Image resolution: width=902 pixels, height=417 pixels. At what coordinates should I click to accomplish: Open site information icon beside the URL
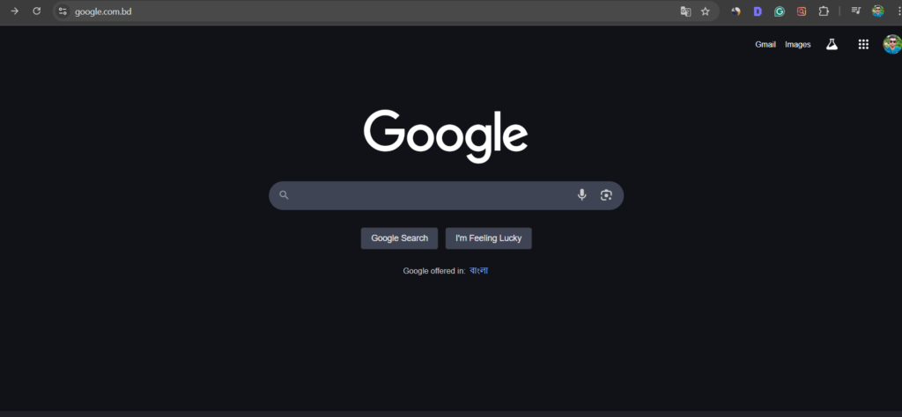[63, 11]
